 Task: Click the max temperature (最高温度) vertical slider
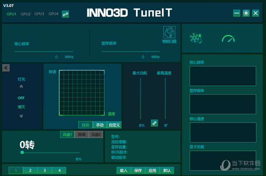point(165,98)
